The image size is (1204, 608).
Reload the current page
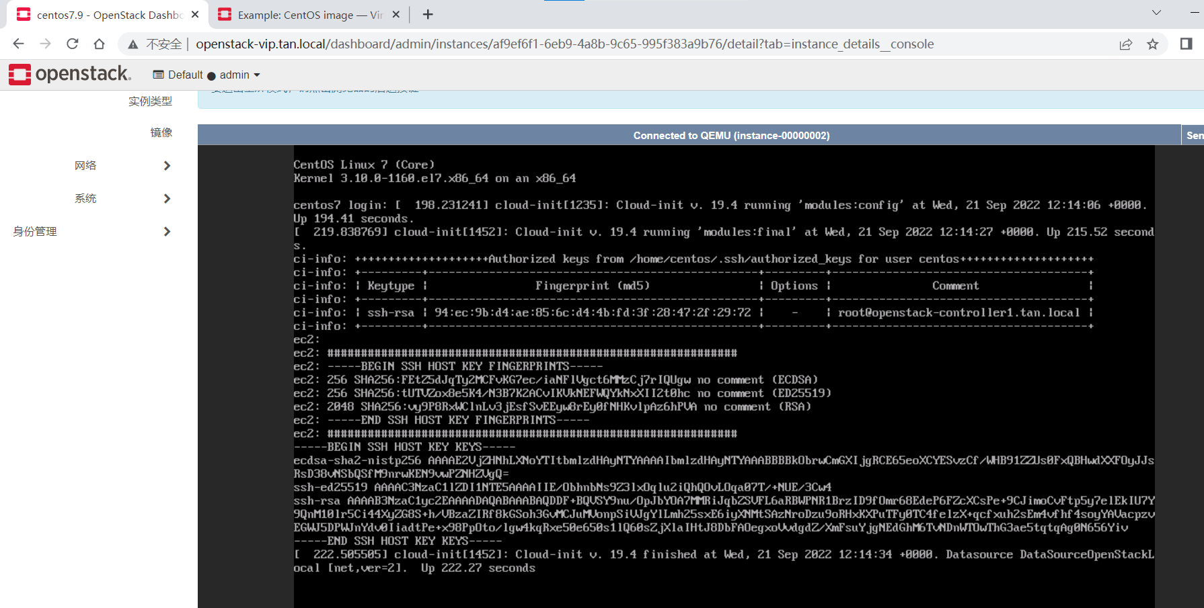tap(73, 44)
